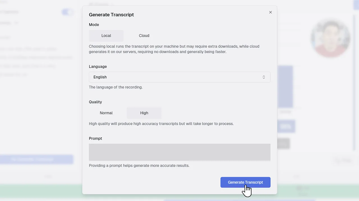Click inside the Prompt text box
Viewport: 359px width, 201px height.
[x=179, y=152]
